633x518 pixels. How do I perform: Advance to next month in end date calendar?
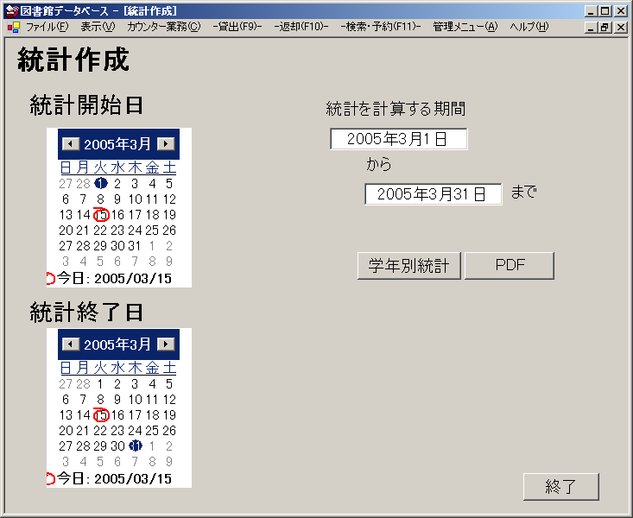[166, 344]
